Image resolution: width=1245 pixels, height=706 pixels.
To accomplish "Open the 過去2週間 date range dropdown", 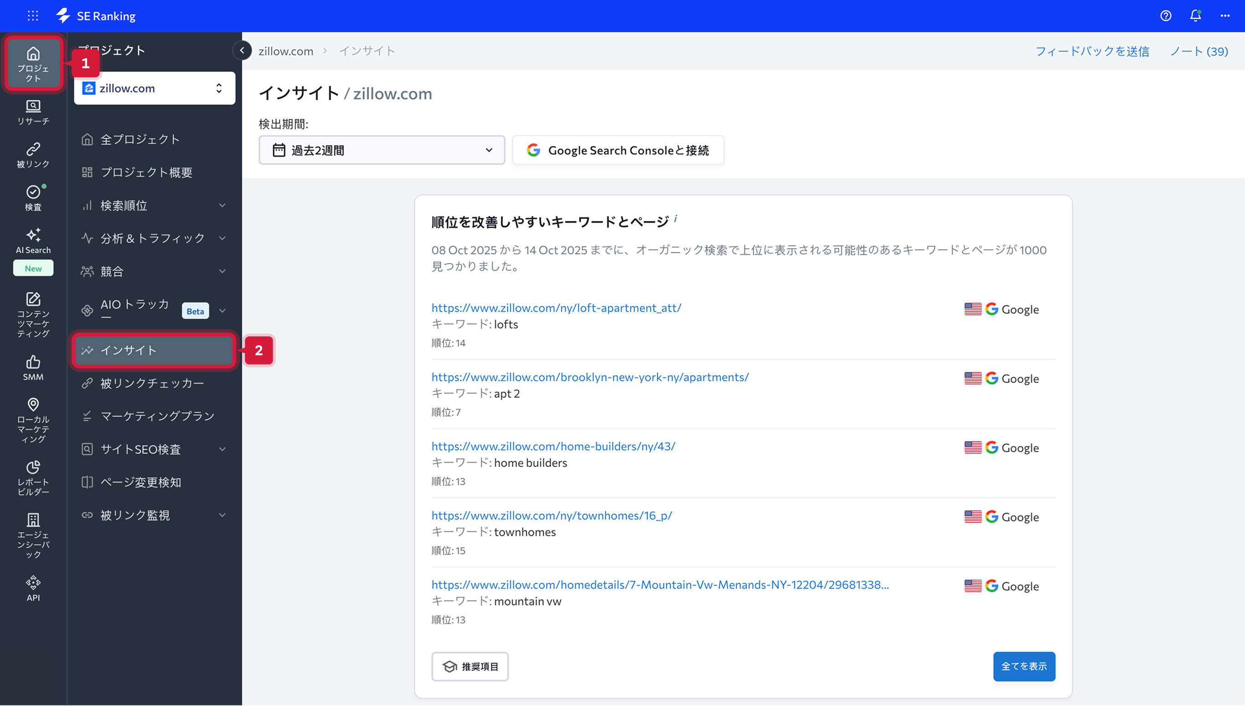I will pyautogui.click(x=382, y=150).
